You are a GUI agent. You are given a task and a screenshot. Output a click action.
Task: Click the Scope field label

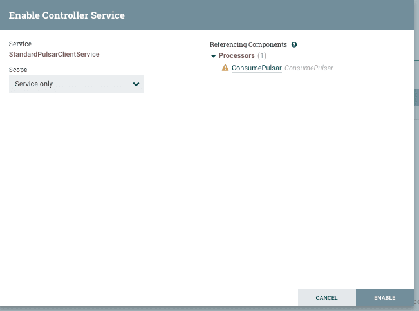pos(18,70)
